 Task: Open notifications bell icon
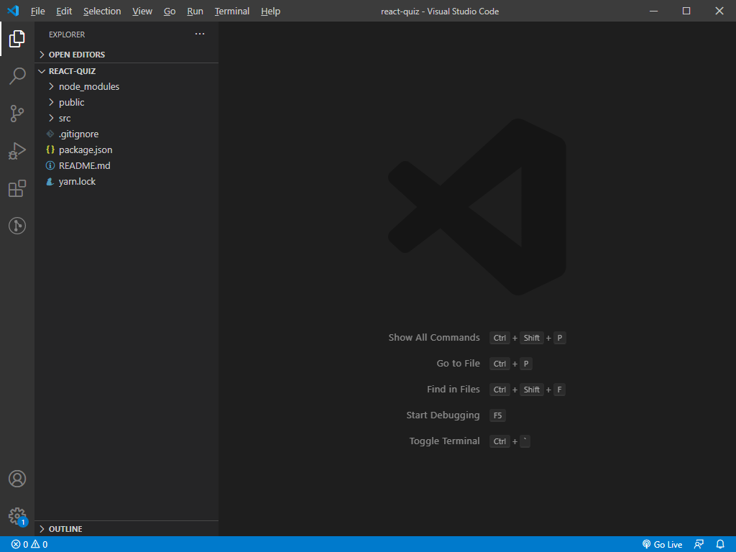720,545
